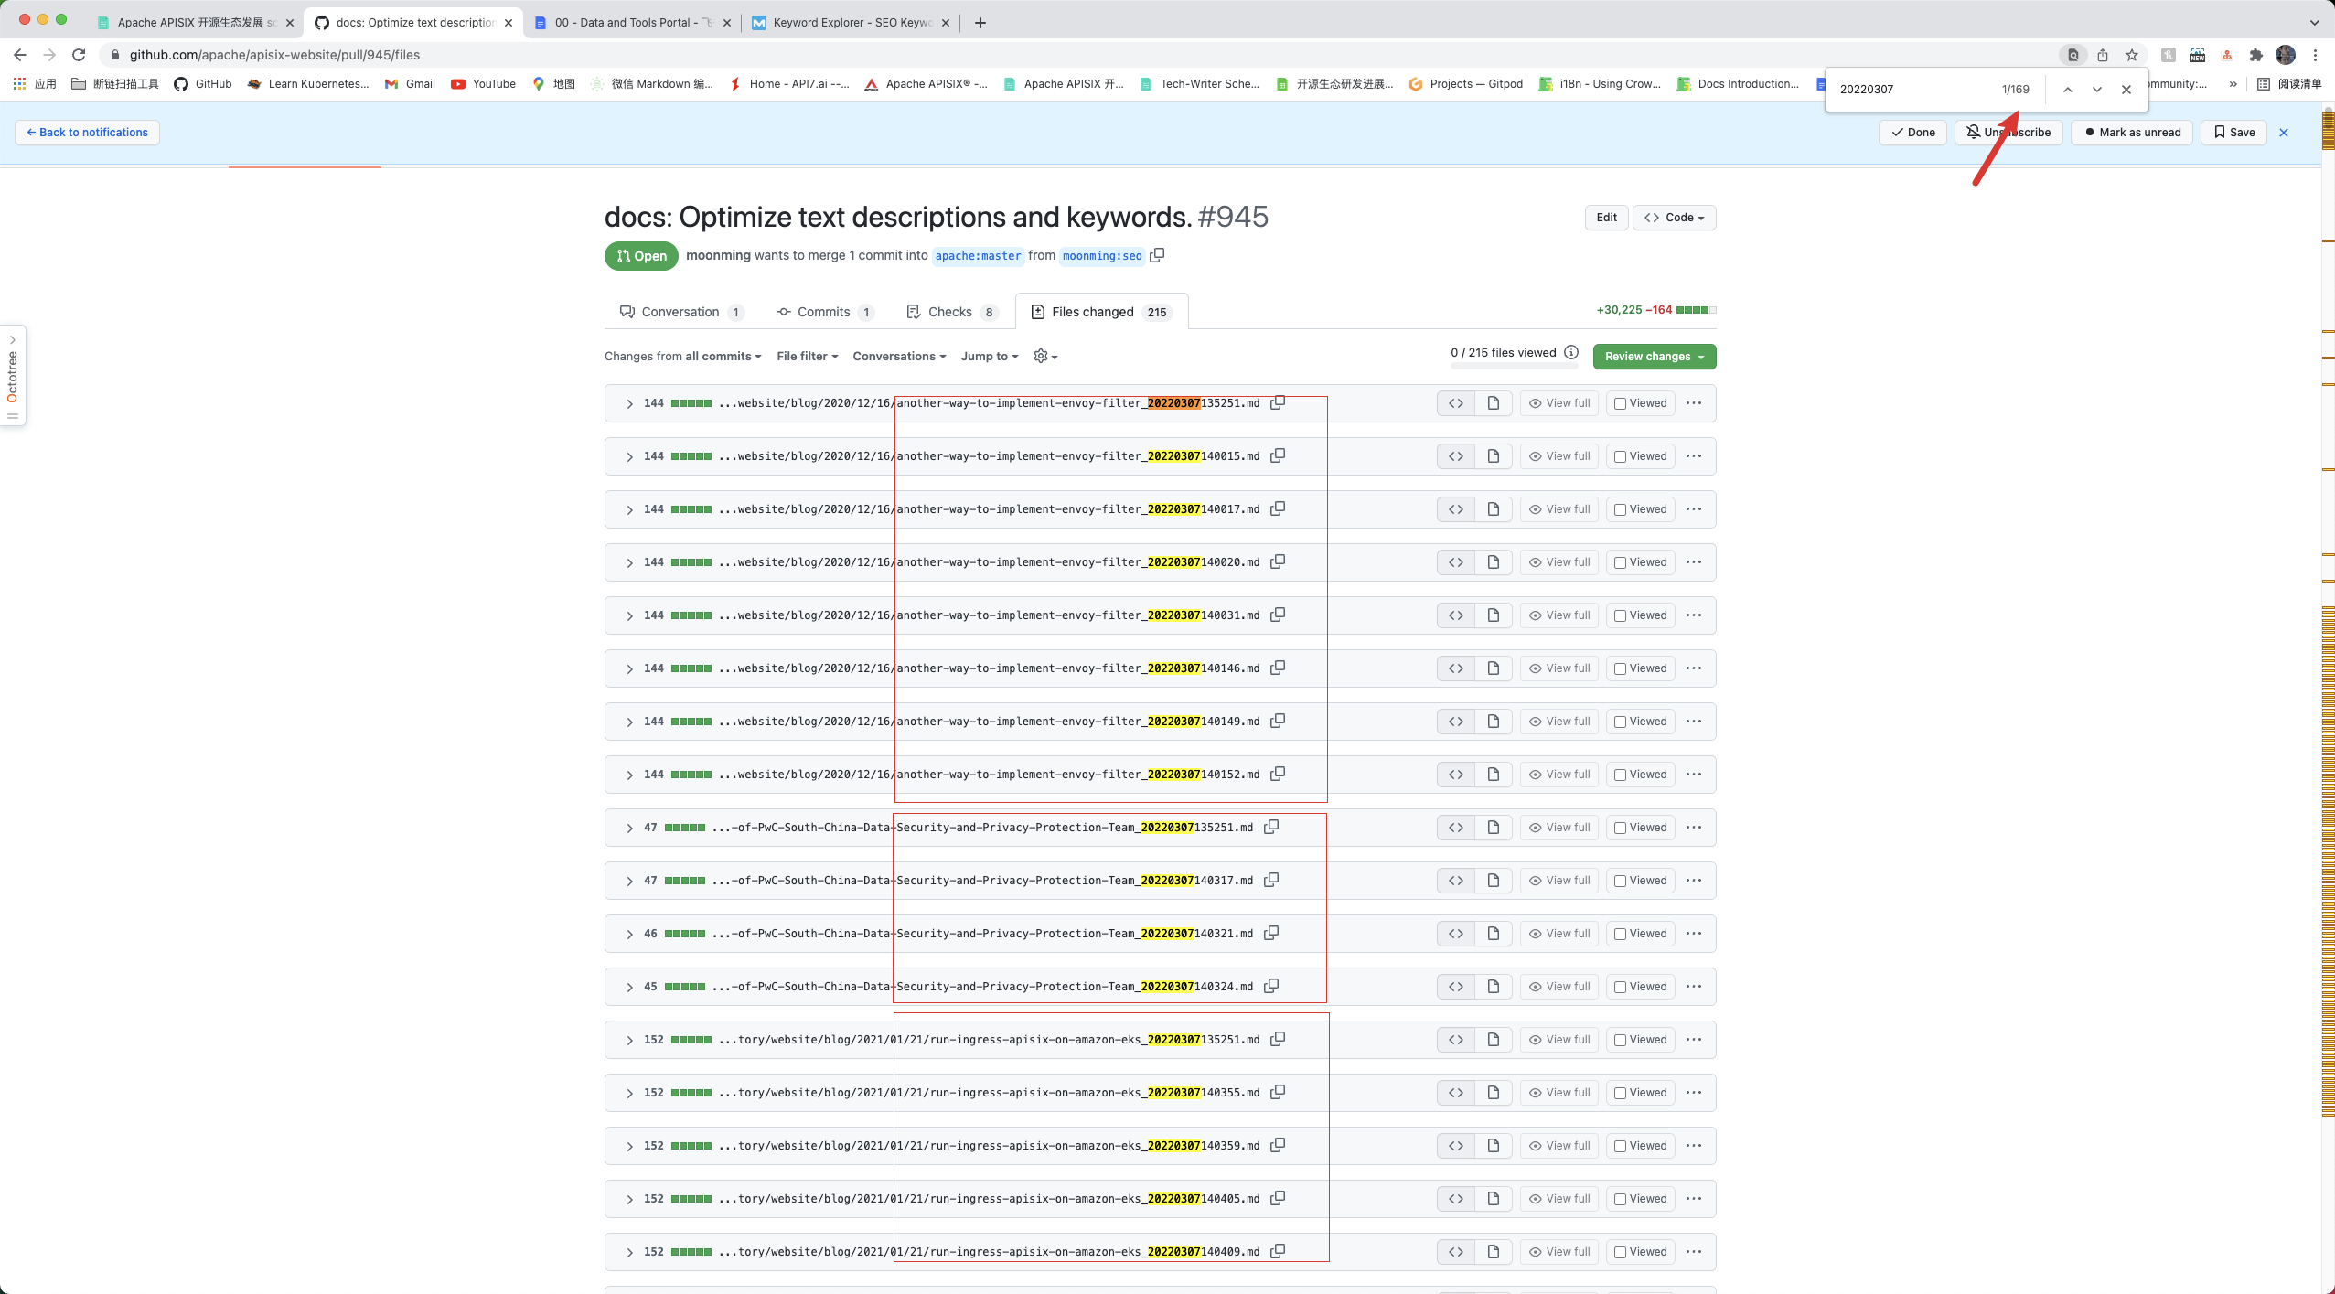Open more options for first file row
The height and width of the screenshot is (1294, 2335).
pyautogui.click(x=1694, y=403)
